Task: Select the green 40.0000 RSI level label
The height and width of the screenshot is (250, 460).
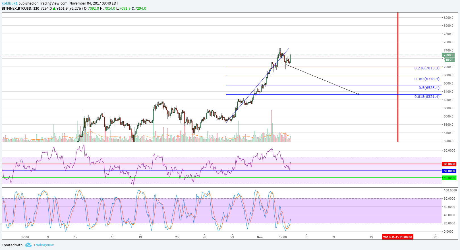Action: click(x=449, y=178)
